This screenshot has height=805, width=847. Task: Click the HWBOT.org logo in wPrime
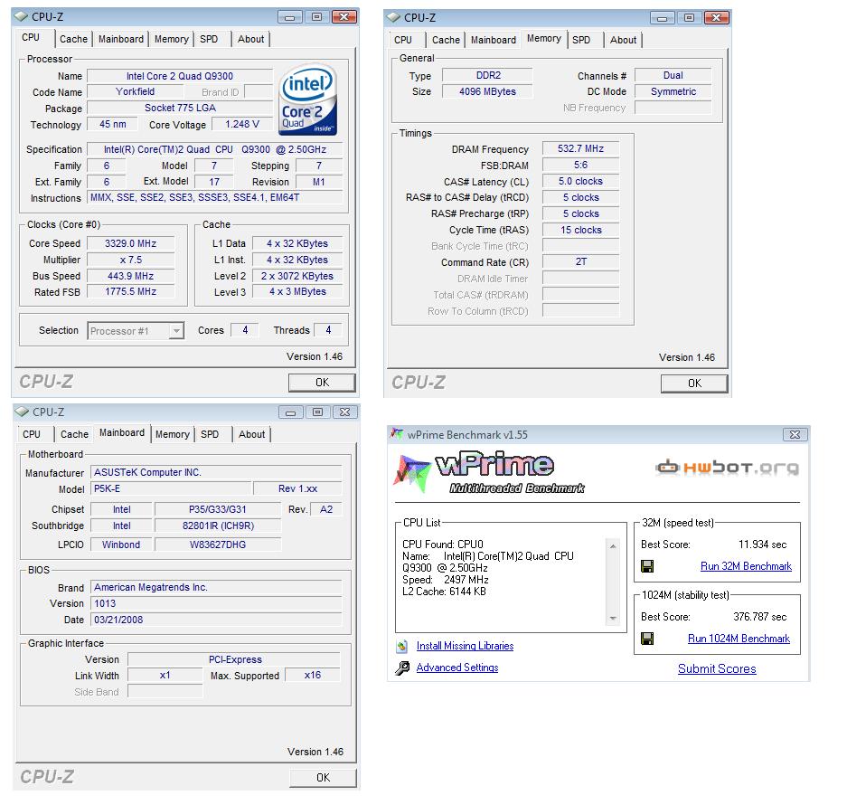tap(727, 467)
